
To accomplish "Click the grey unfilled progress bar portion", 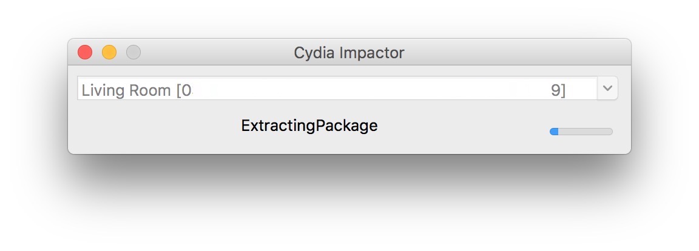I will click(586, 132).
